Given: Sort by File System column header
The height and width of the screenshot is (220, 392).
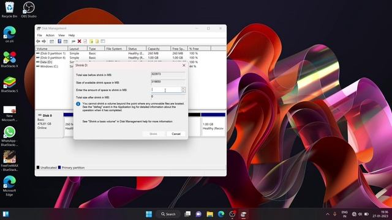Looking at the screenshot, I should (115, 49).
